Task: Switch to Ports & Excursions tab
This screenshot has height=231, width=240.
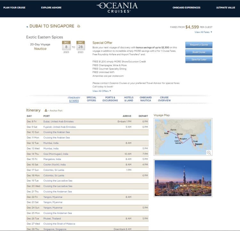Action: (x=110, y=99)
